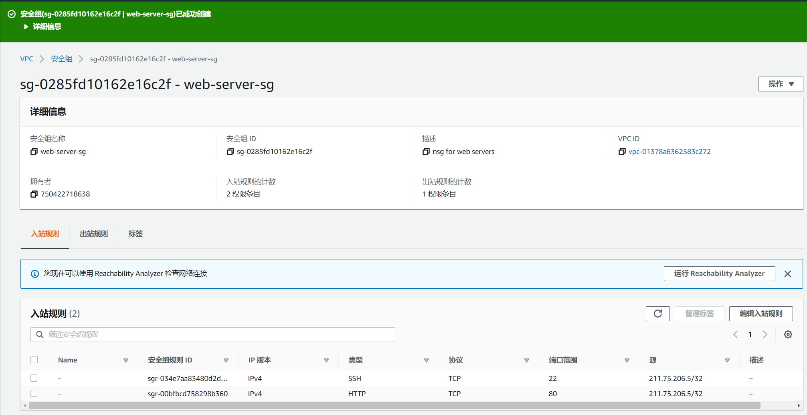Switch to 标签 tab
Screen dimensions: 807x415
tap(136, 234)
